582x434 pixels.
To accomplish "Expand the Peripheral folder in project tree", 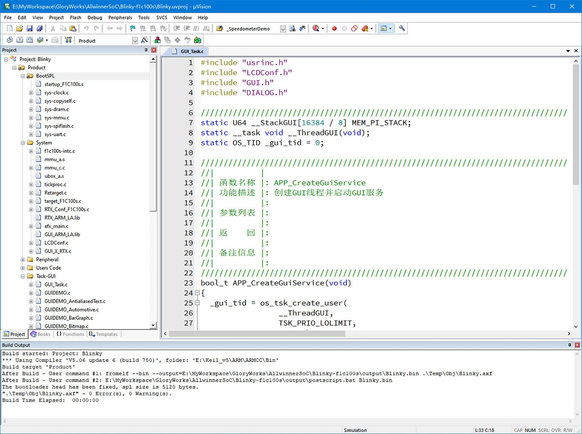I will pos(23,260).
